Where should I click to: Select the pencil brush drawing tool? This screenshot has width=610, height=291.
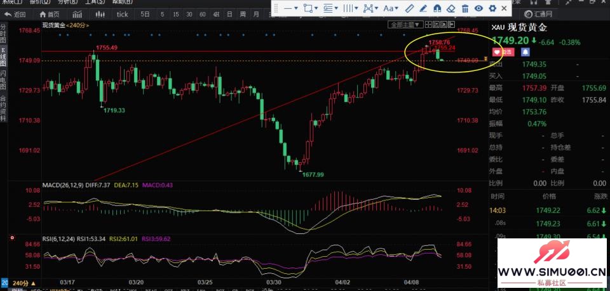pos(423,8)
